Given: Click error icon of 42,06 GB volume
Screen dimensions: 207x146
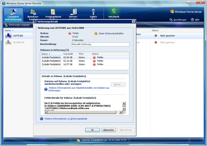Looking at the screenshot, I should [94, 57].
